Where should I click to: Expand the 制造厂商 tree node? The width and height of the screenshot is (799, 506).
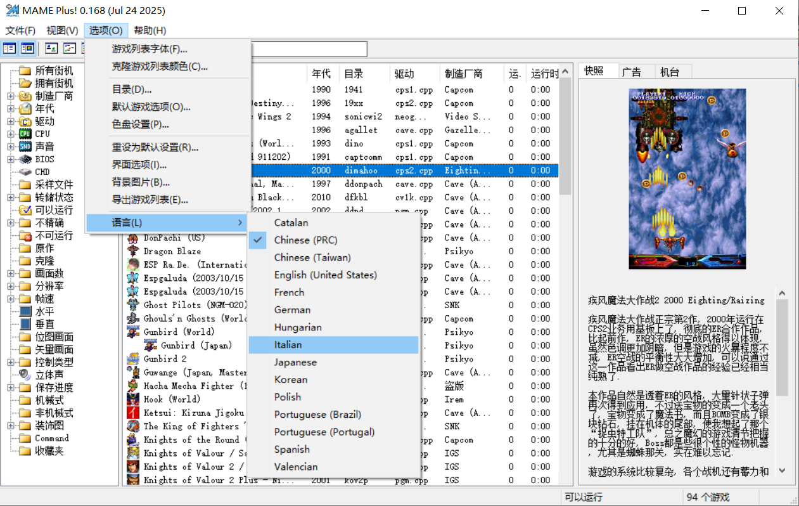click(x=11, y=96)
